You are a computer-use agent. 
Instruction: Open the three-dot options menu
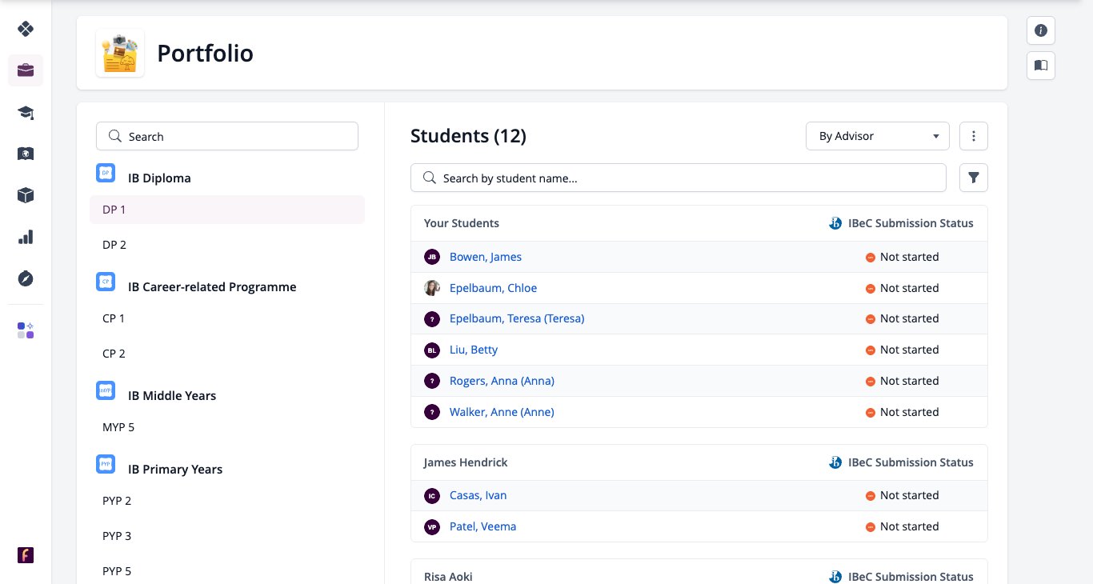[x=974, y=136]
